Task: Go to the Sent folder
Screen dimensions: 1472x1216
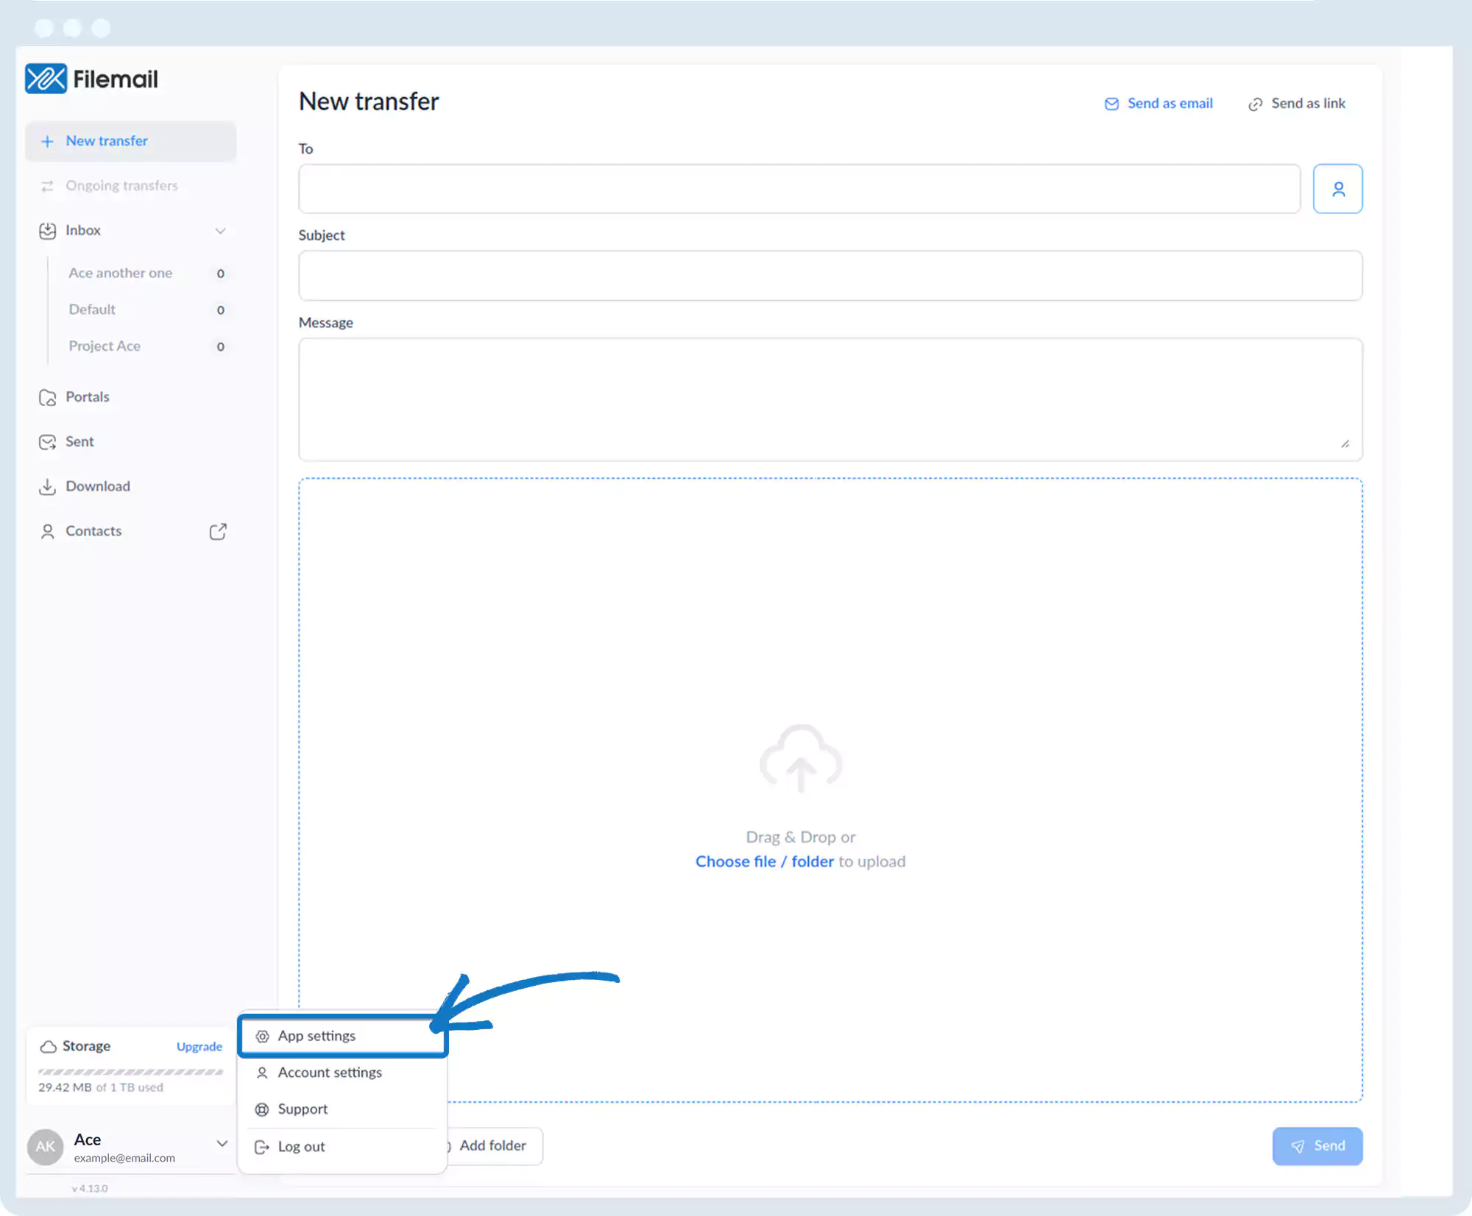Action: pos(79,441)
